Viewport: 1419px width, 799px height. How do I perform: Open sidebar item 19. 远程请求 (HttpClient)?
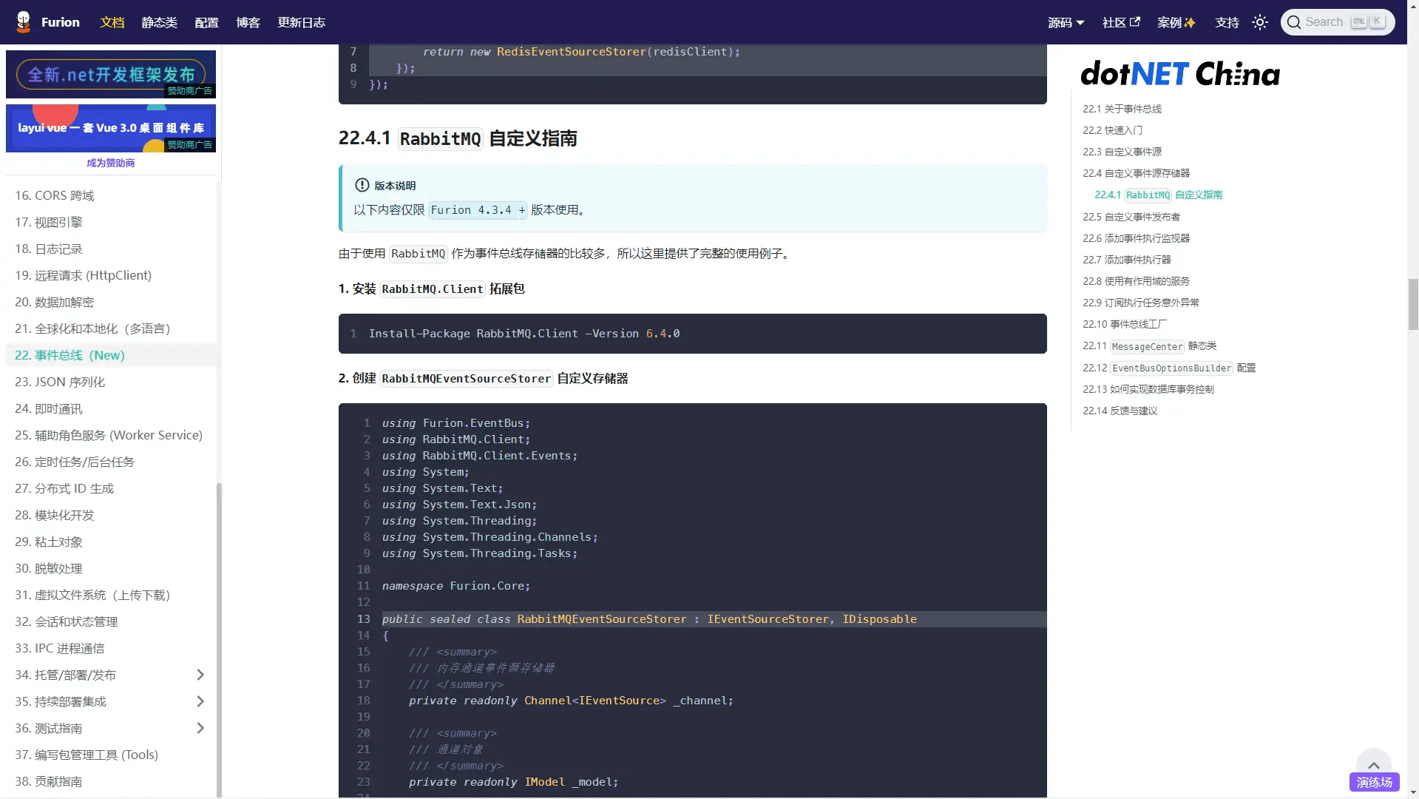(111, 275)
